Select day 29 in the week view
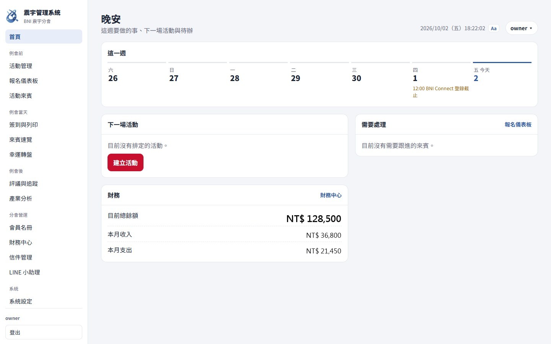 tap(320, 80)
